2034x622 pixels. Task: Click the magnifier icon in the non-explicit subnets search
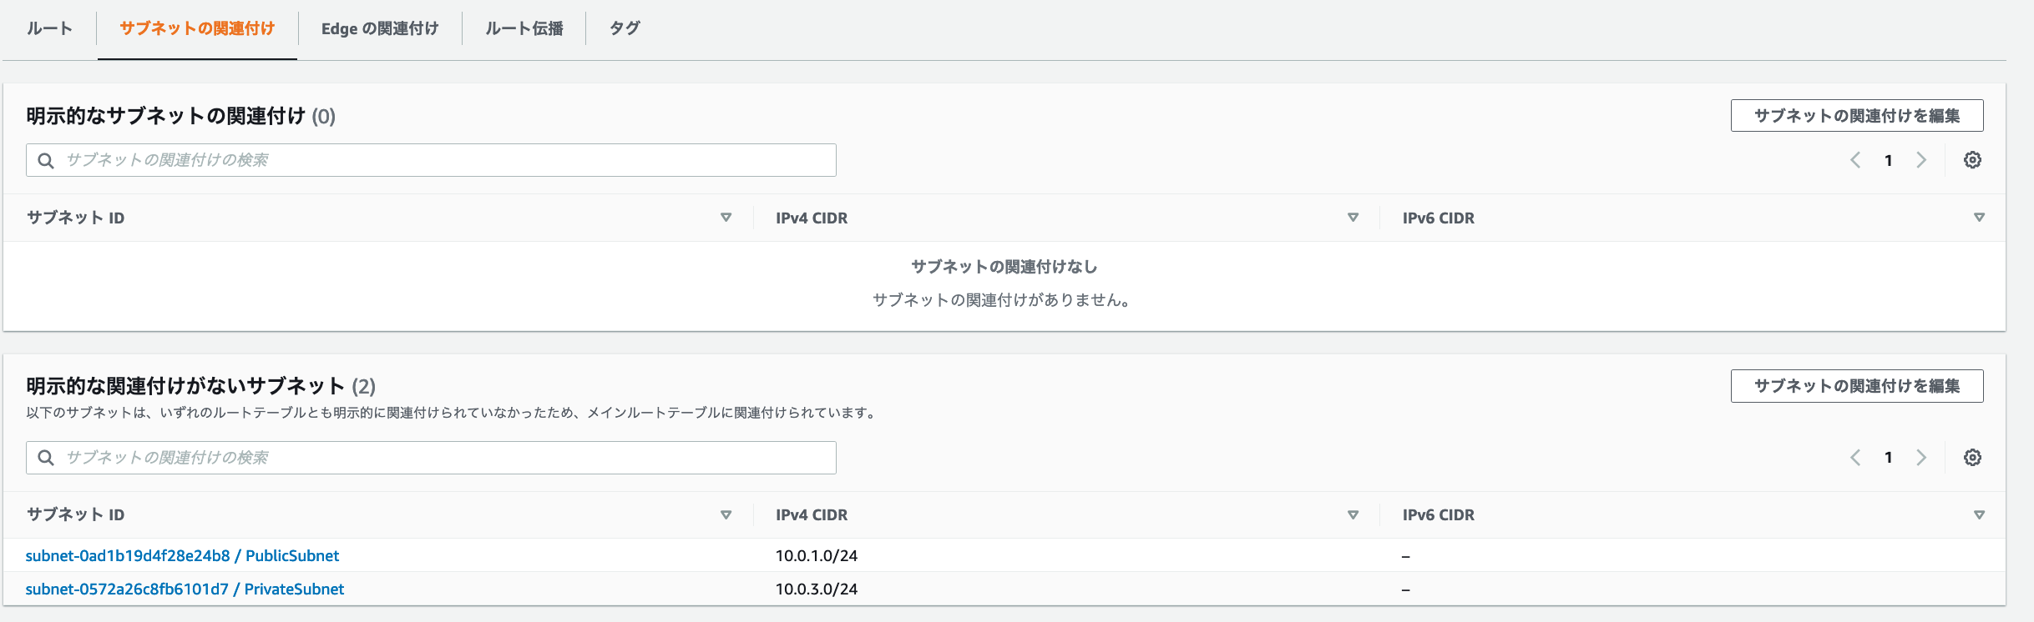coord(46,458)
